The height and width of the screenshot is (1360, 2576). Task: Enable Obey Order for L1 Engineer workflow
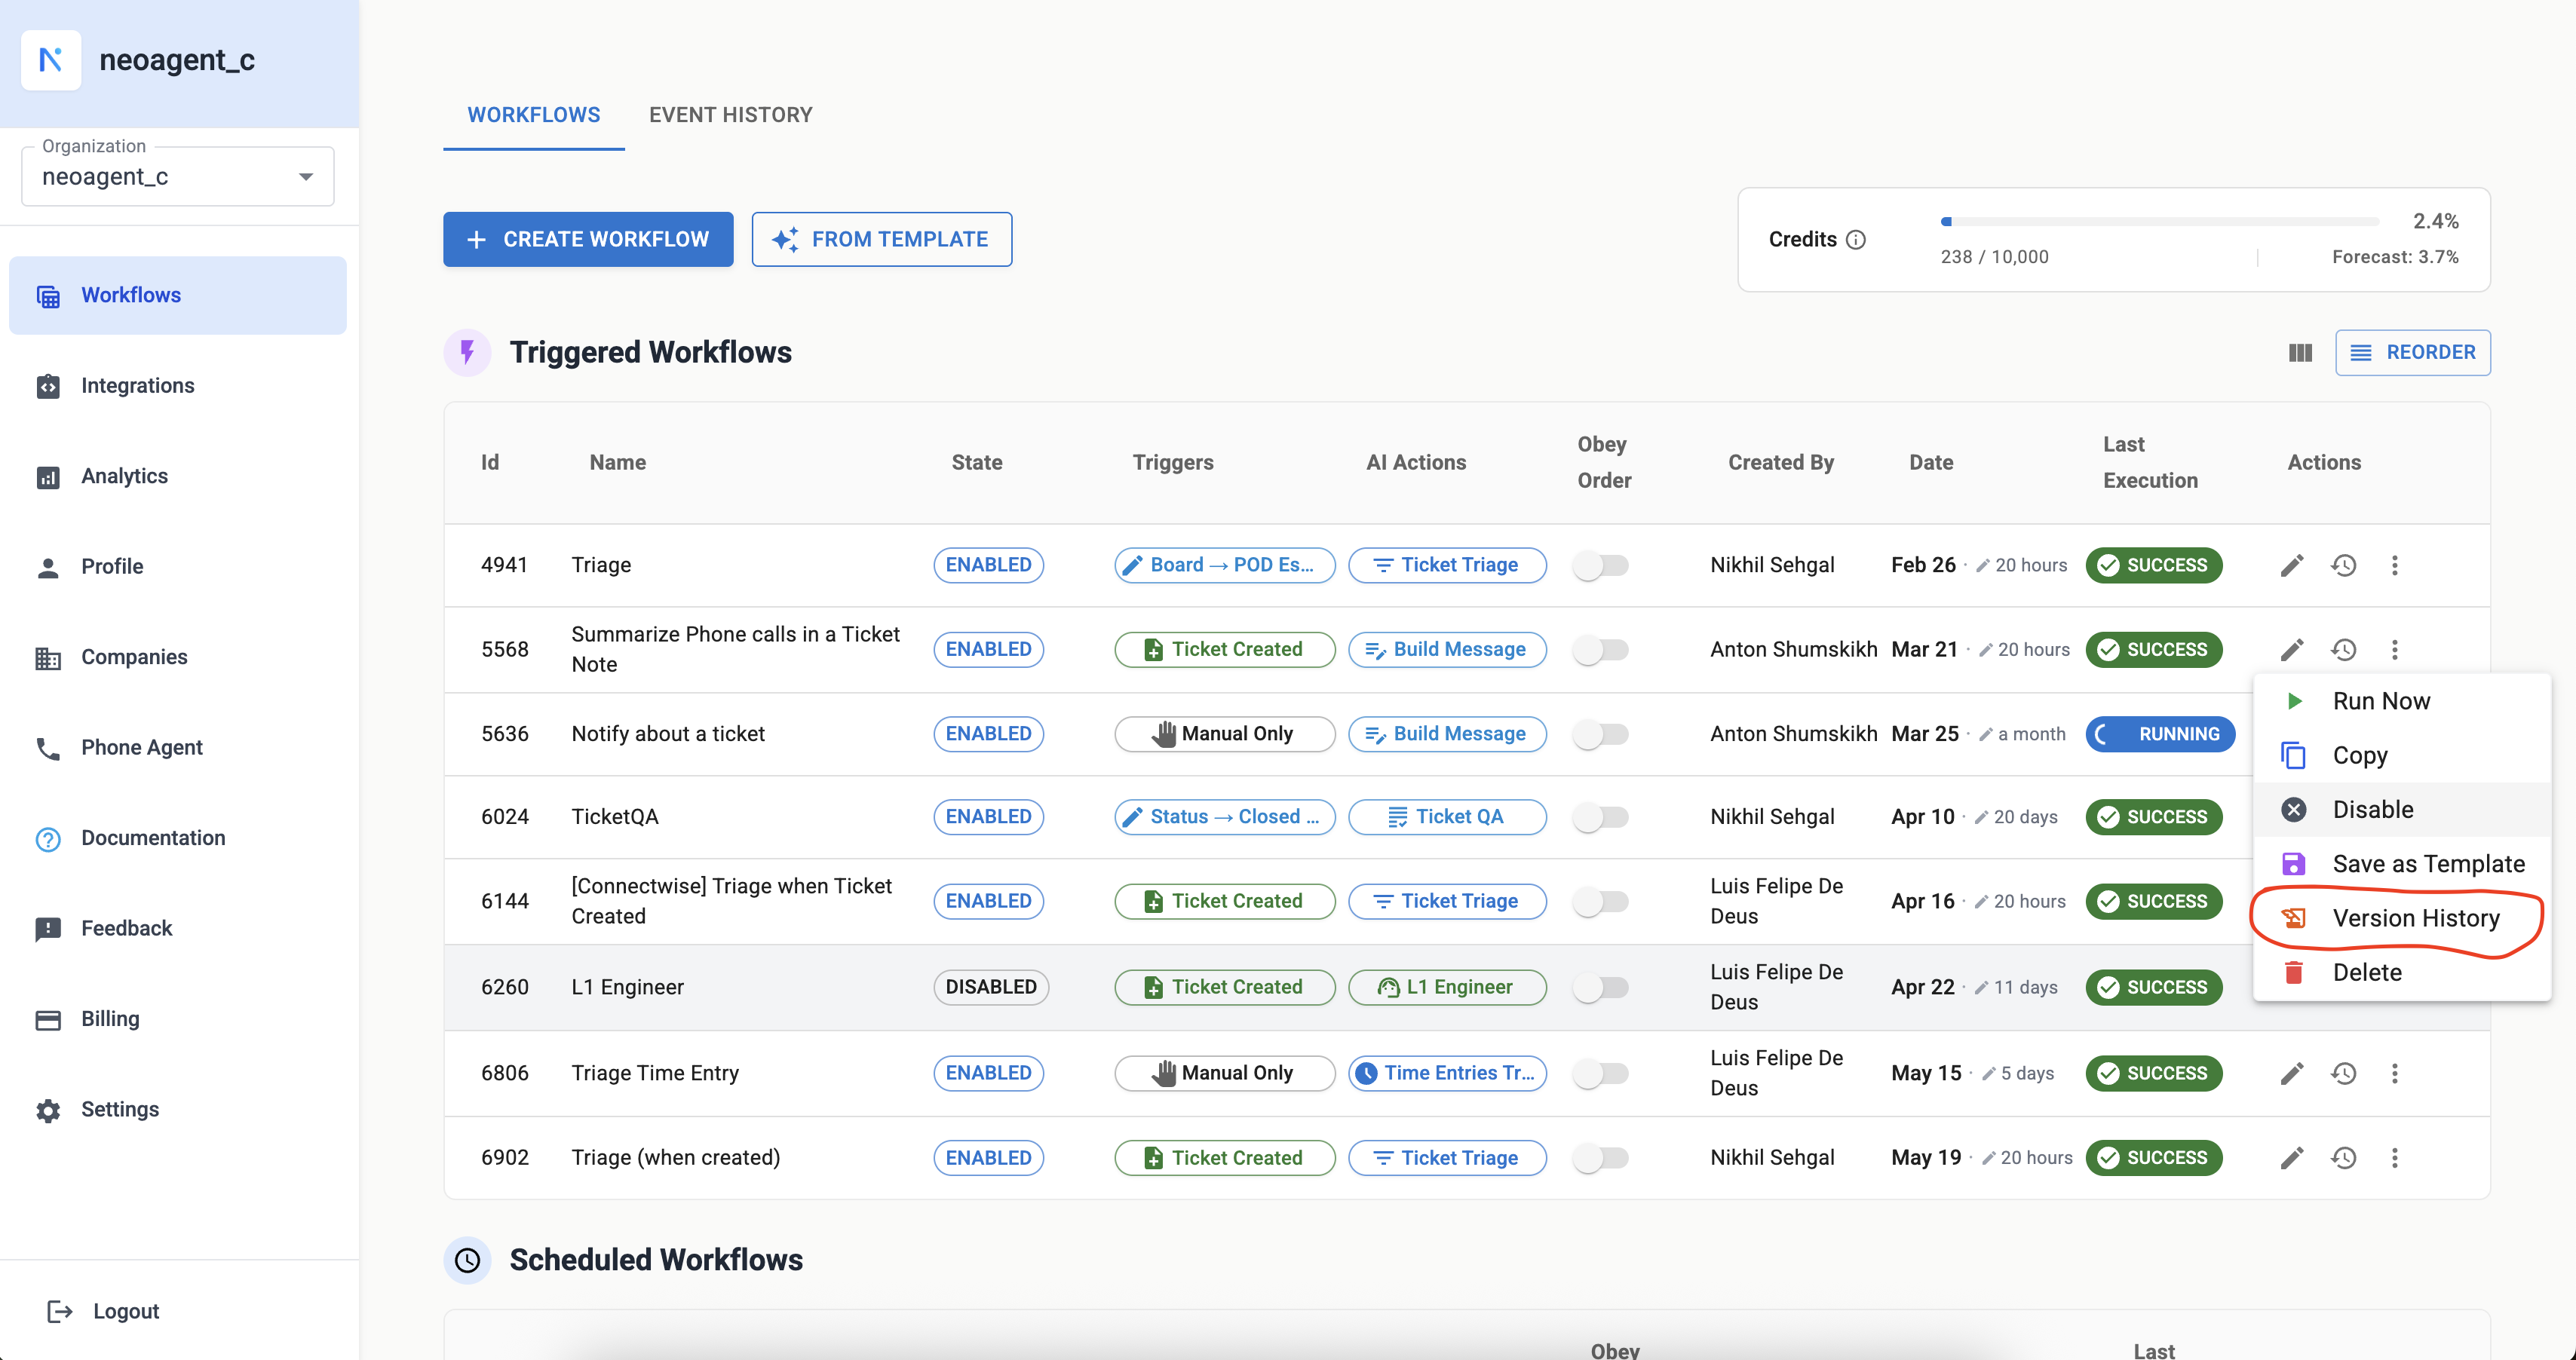click(1601, 987)
